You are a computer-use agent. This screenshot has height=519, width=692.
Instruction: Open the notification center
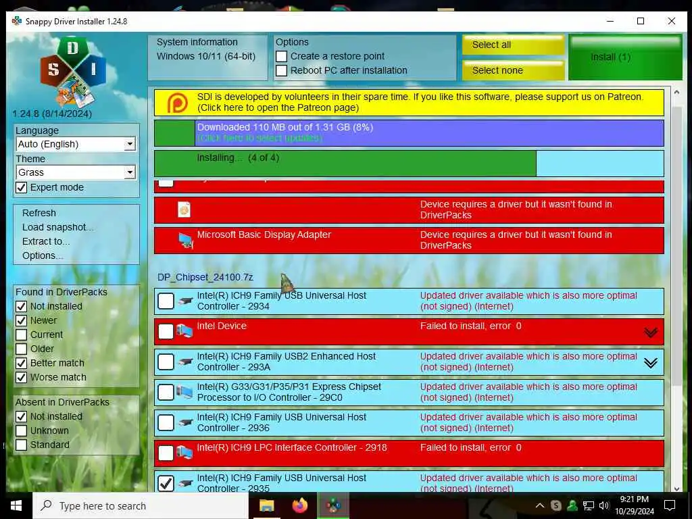point(670,505)
